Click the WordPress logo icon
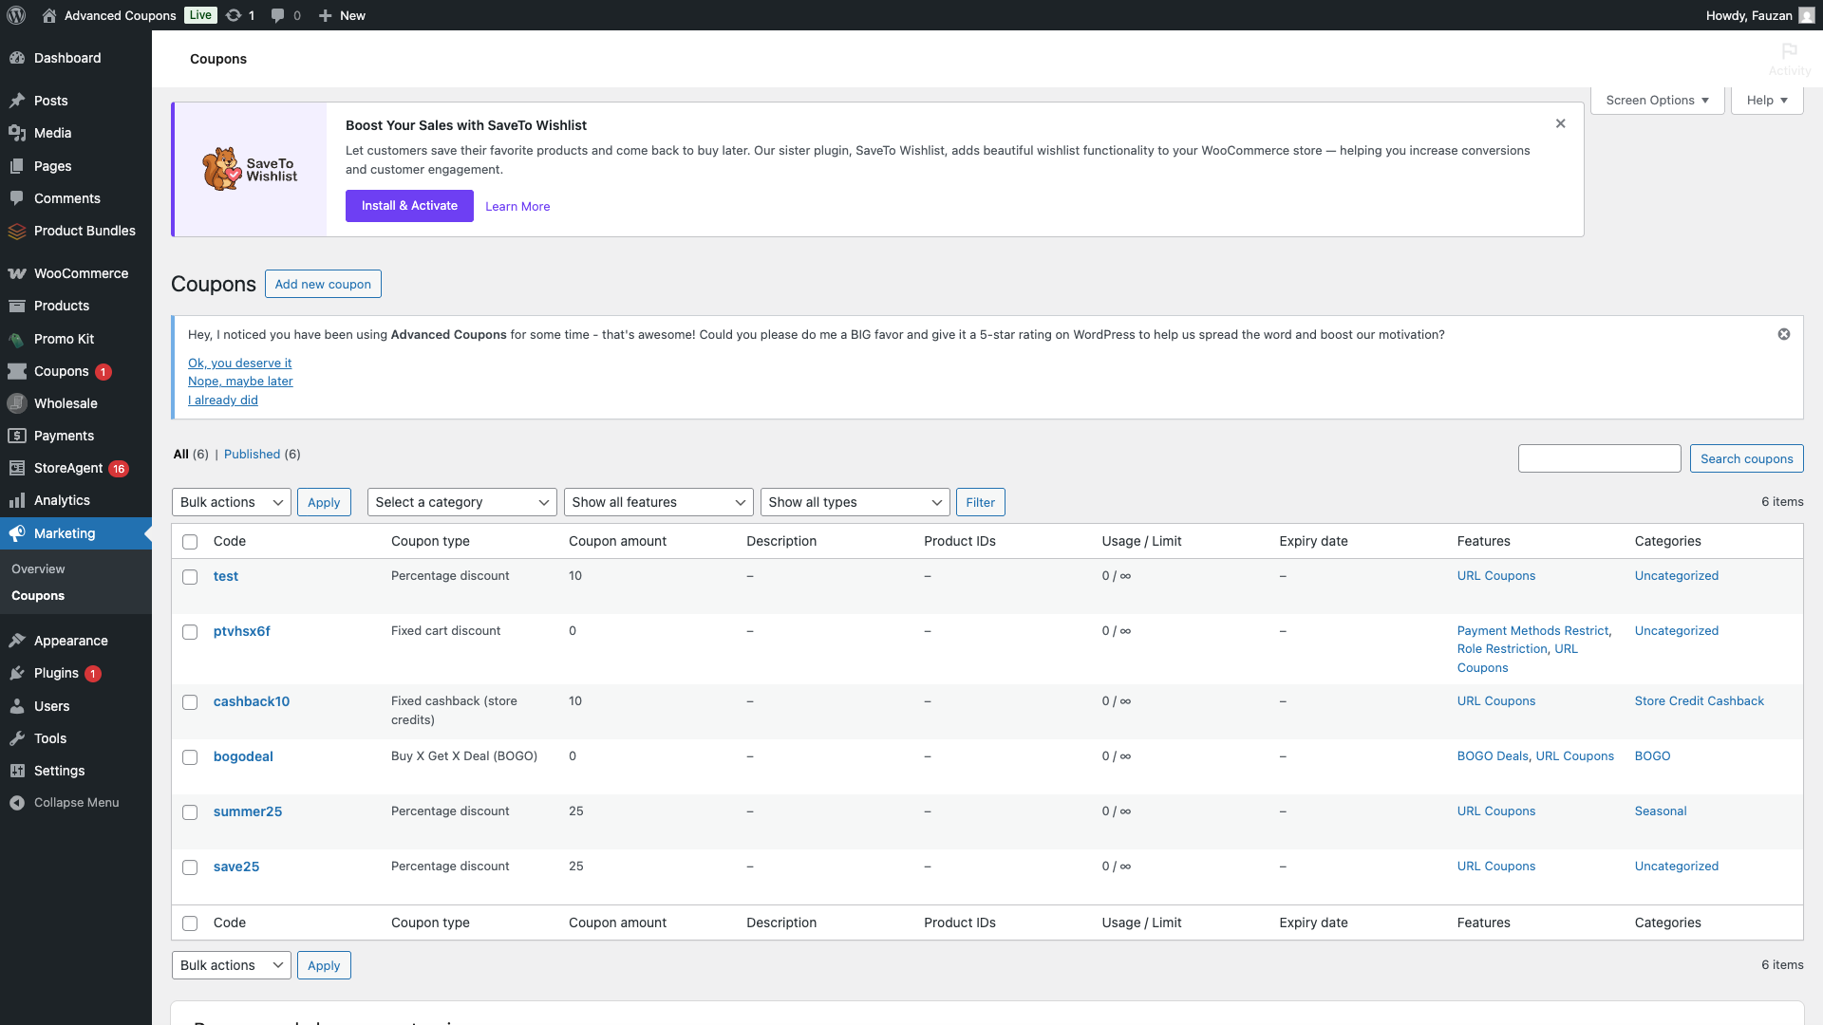 tap(16, 15)
